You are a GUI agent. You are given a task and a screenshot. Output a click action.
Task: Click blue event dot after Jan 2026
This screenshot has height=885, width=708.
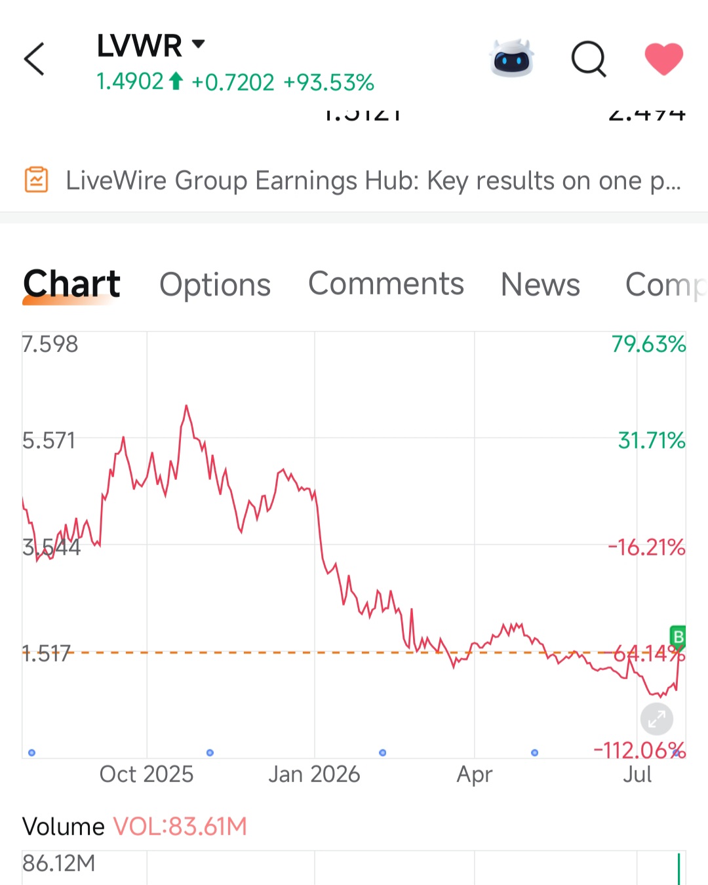(383, 753)
